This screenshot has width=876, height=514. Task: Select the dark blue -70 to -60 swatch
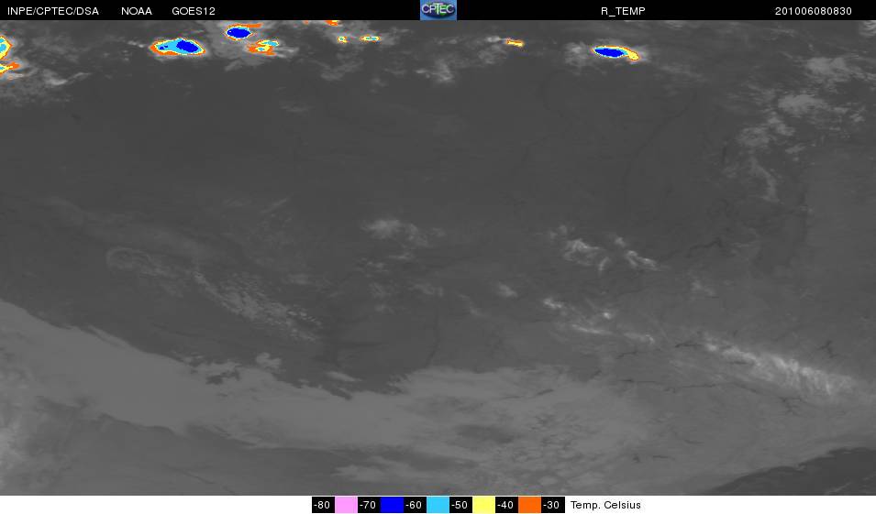pyautogui.click(x=392, y=505)
